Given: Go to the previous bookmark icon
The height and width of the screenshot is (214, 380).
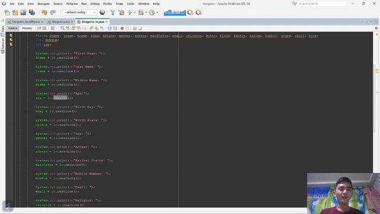Looking at the screenshot, I should pyautogui.click(x=91, y=29).
